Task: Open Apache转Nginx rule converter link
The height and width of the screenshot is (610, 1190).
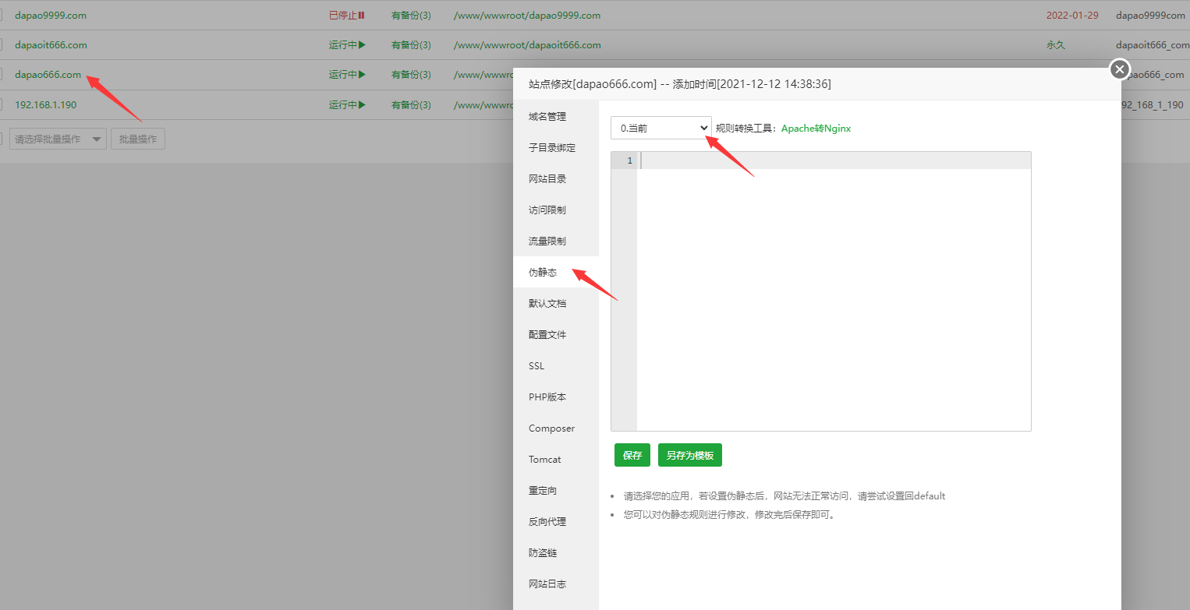Action: 816,129
